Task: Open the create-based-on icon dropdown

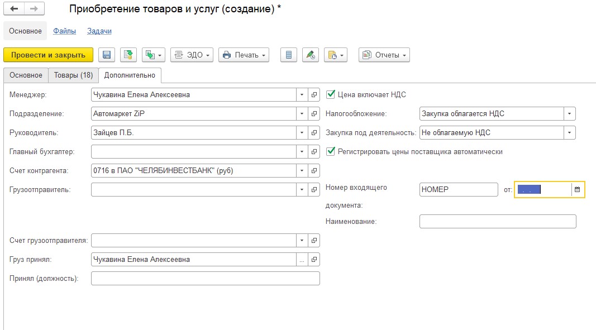Action: click(x=154, y=55)
